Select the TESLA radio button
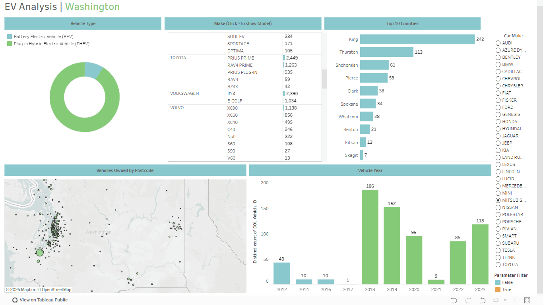543x305 pixels. pyautogui.click(x=498, y=250)
